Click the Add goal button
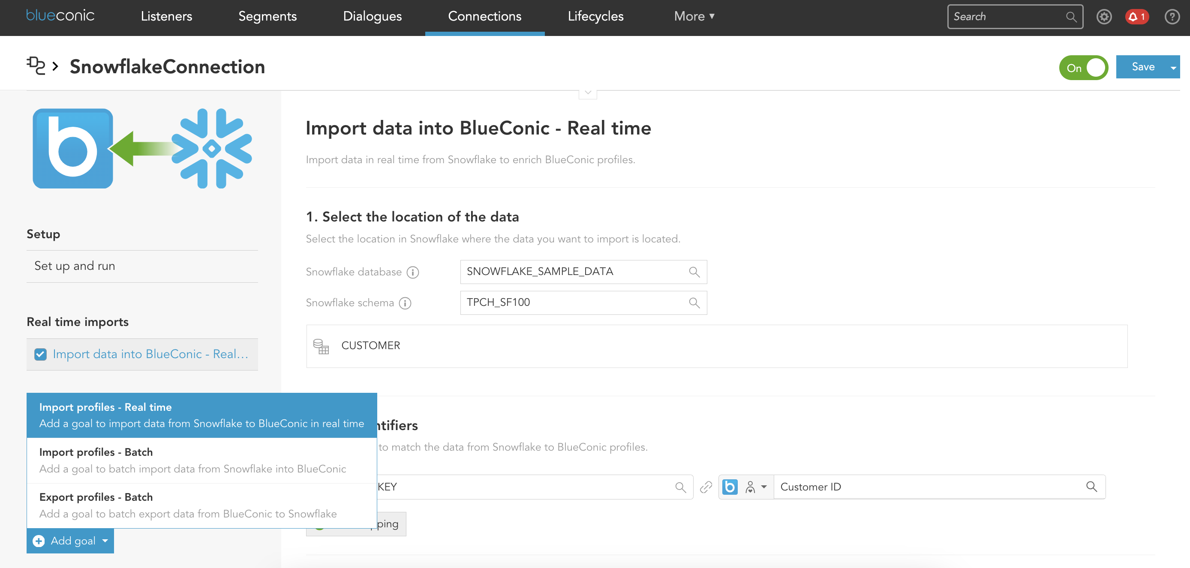1190x568 pixels. 69,540
